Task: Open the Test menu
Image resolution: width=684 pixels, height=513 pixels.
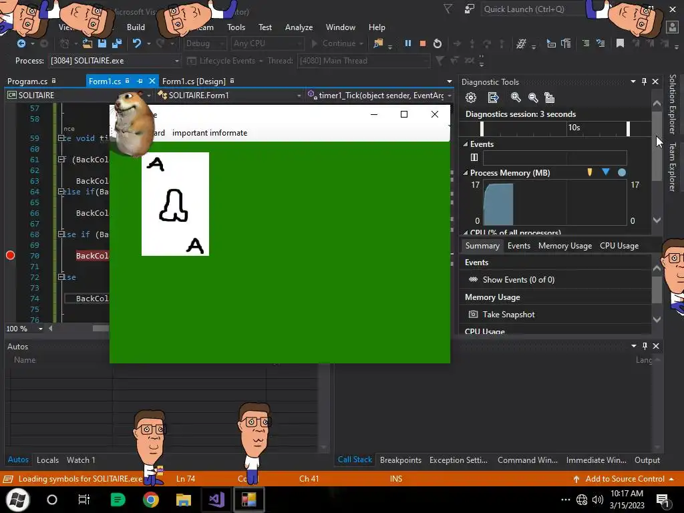Action: click(265, 27)
